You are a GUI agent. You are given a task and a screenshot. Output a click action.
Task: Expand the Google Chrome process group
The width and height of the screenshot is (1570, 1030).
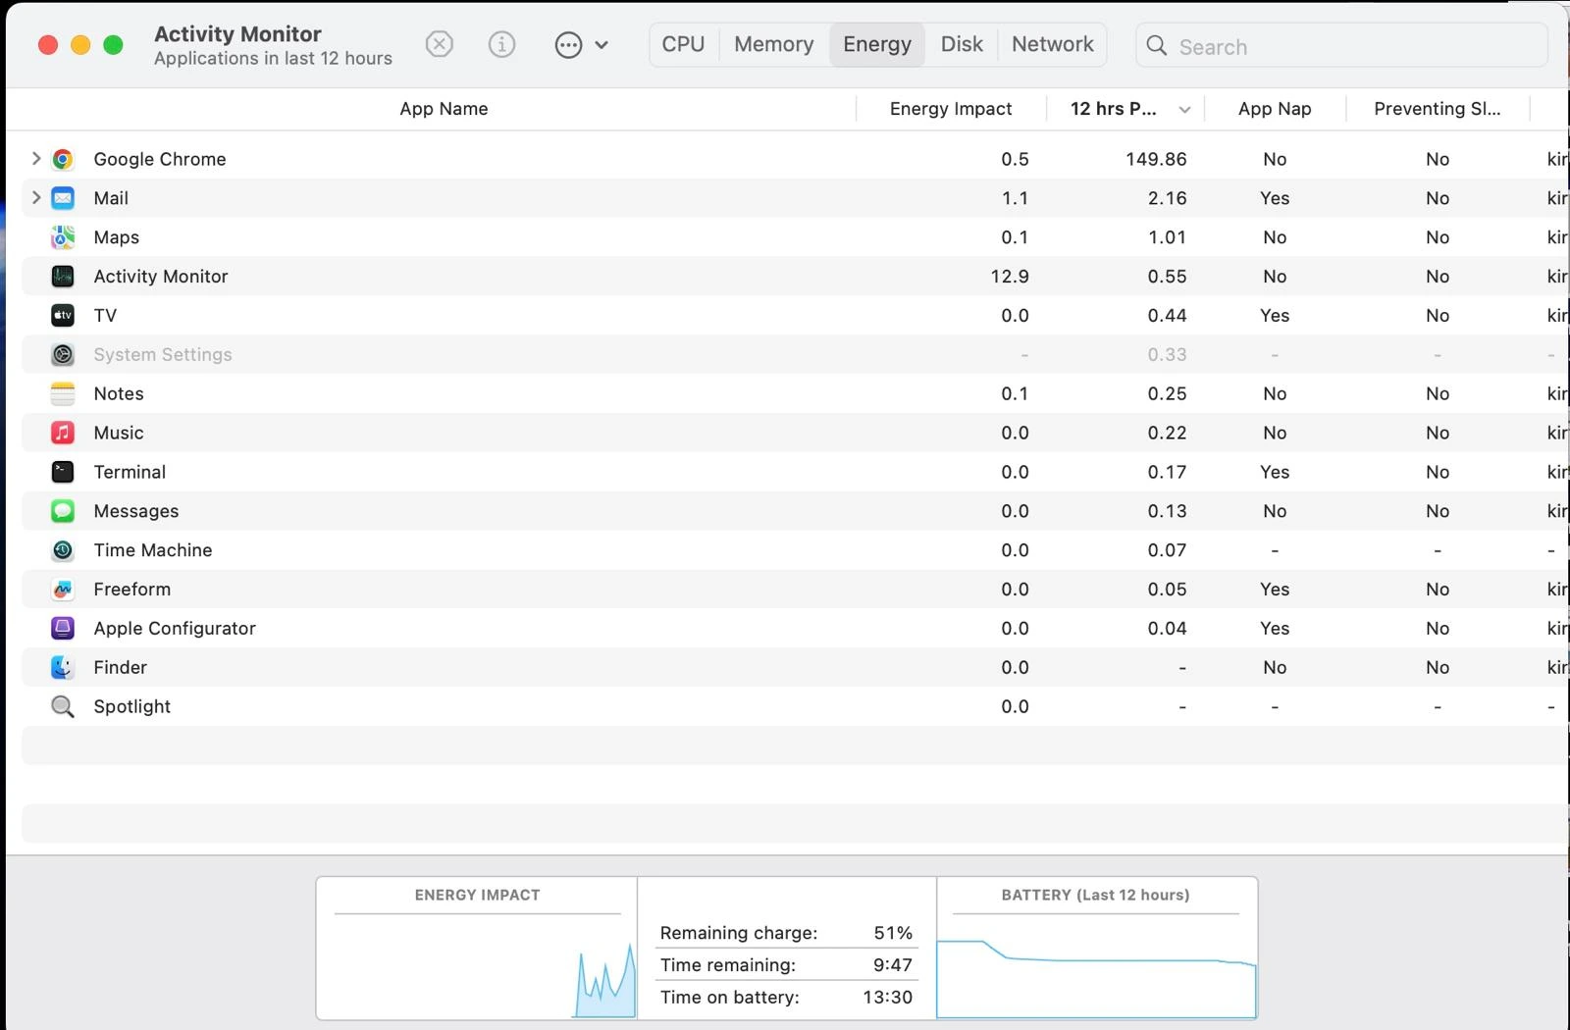point(36,158)
